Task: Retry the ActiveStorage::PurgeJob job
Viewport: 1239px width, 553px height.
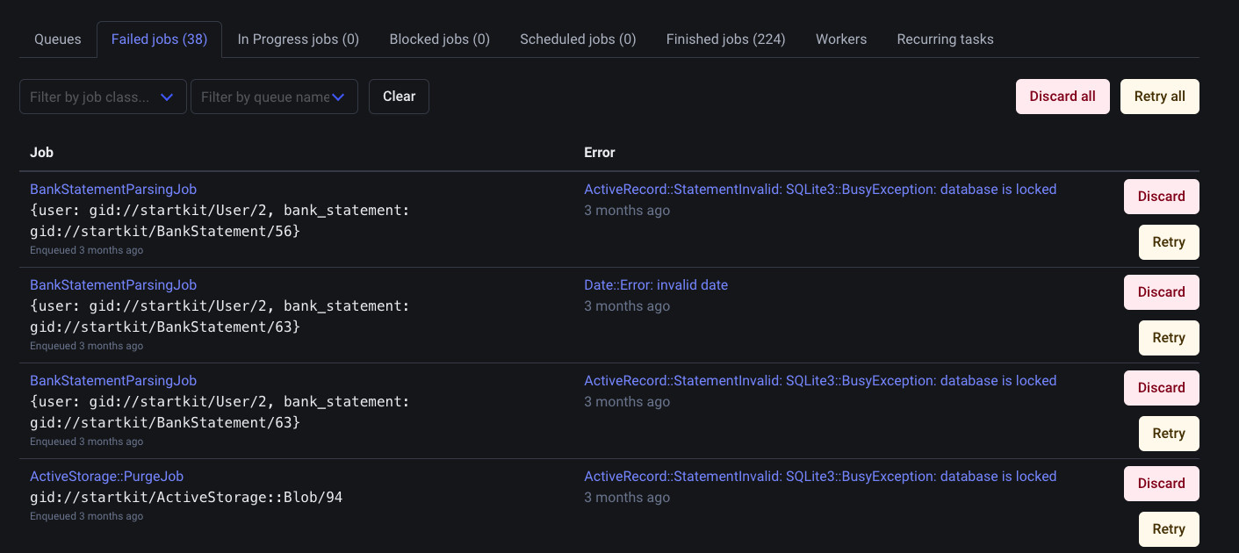Action: [x=1168, y=529]
